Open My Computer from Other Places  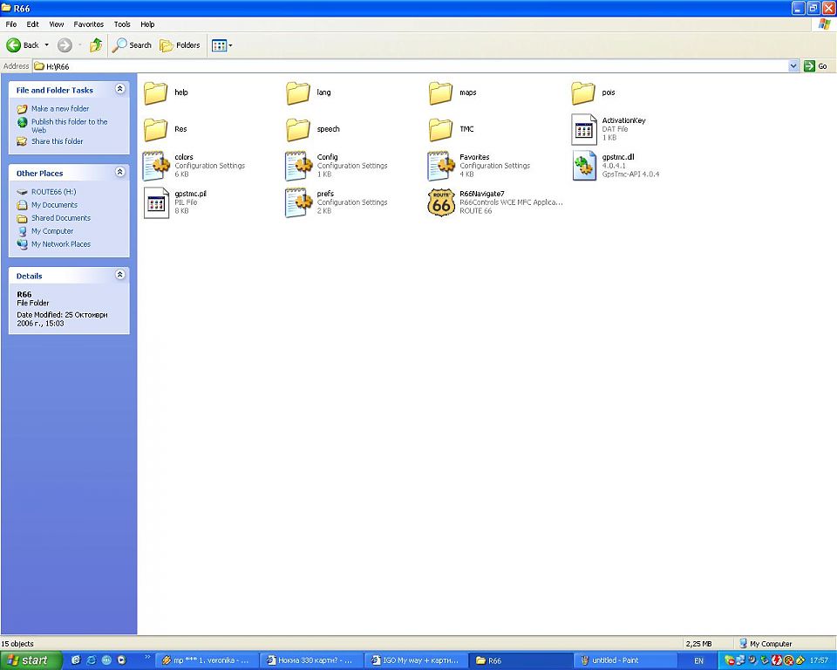(x=51, y=231)
